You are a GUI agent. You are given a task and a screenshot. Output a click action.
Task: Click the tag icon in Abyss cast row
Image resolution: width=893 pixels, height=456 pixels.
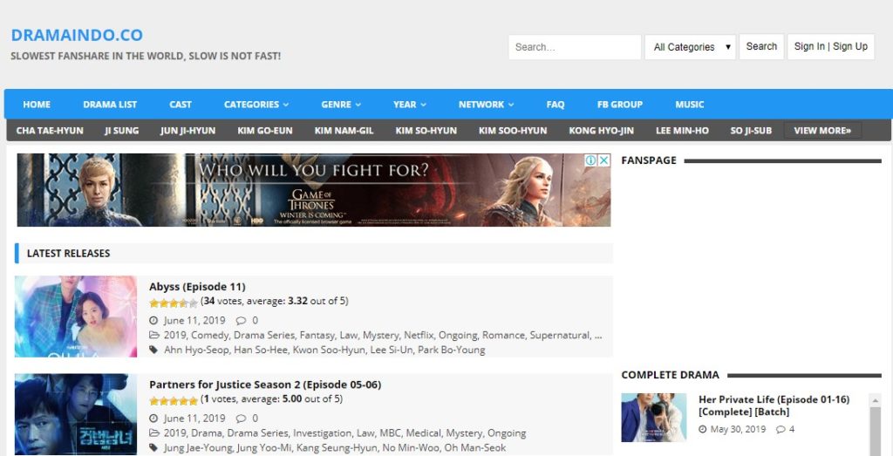[x=153, y=350]
